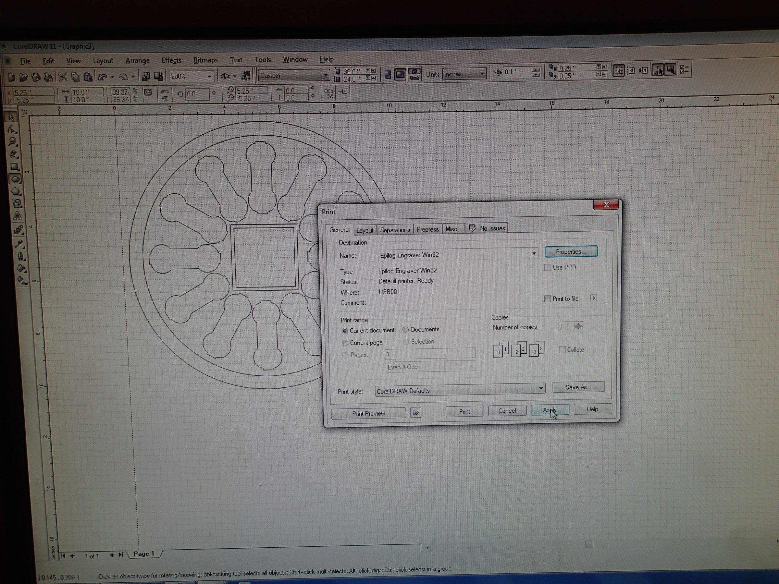The image size is (779, 584).
Task: Open the printer Name dropdown
Action: pos(534,253)
